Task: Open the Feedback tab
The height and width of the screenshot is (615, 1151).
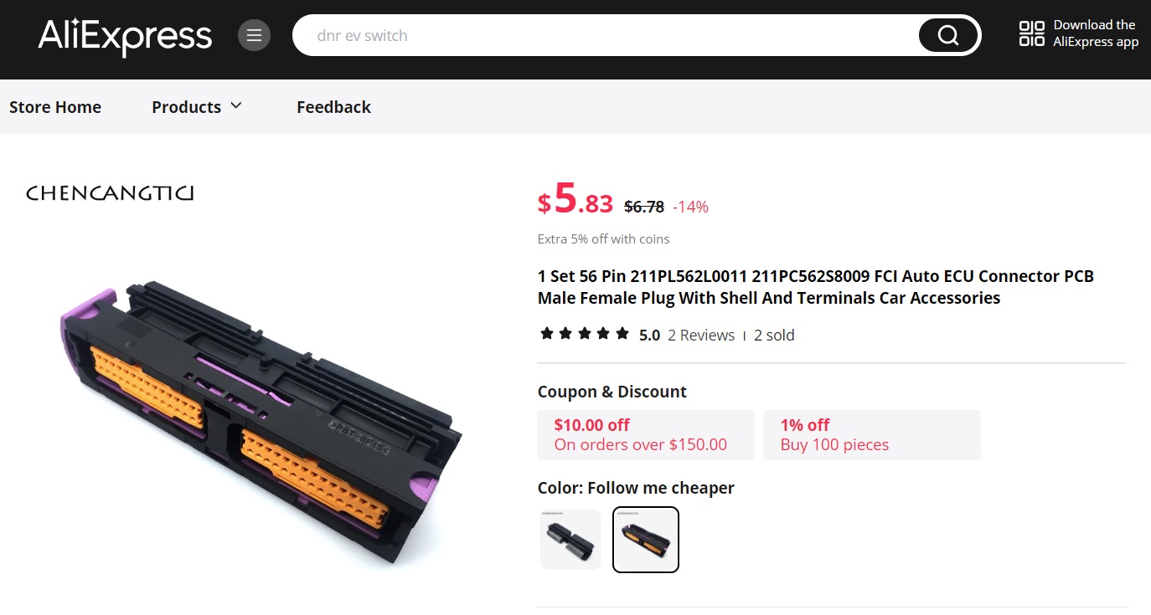Action: pyautogui.click(x=333, y=107)
